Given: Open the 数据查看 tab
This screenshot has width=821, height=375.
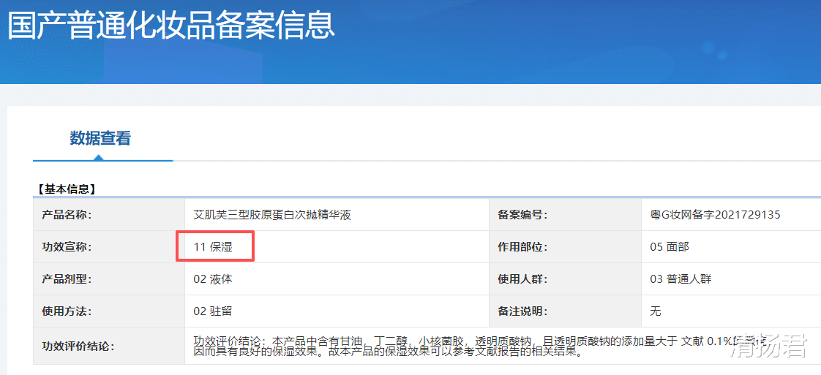Looking at the screenshot, I should (100, 139).
